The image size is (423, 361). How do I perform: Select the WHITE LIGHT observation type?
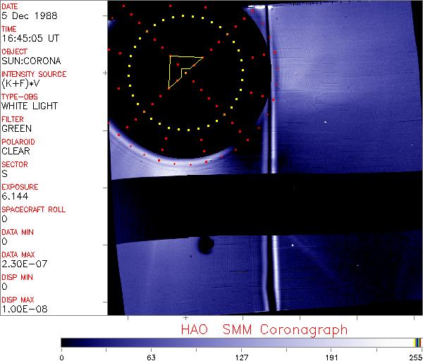[x=30, y=106]
